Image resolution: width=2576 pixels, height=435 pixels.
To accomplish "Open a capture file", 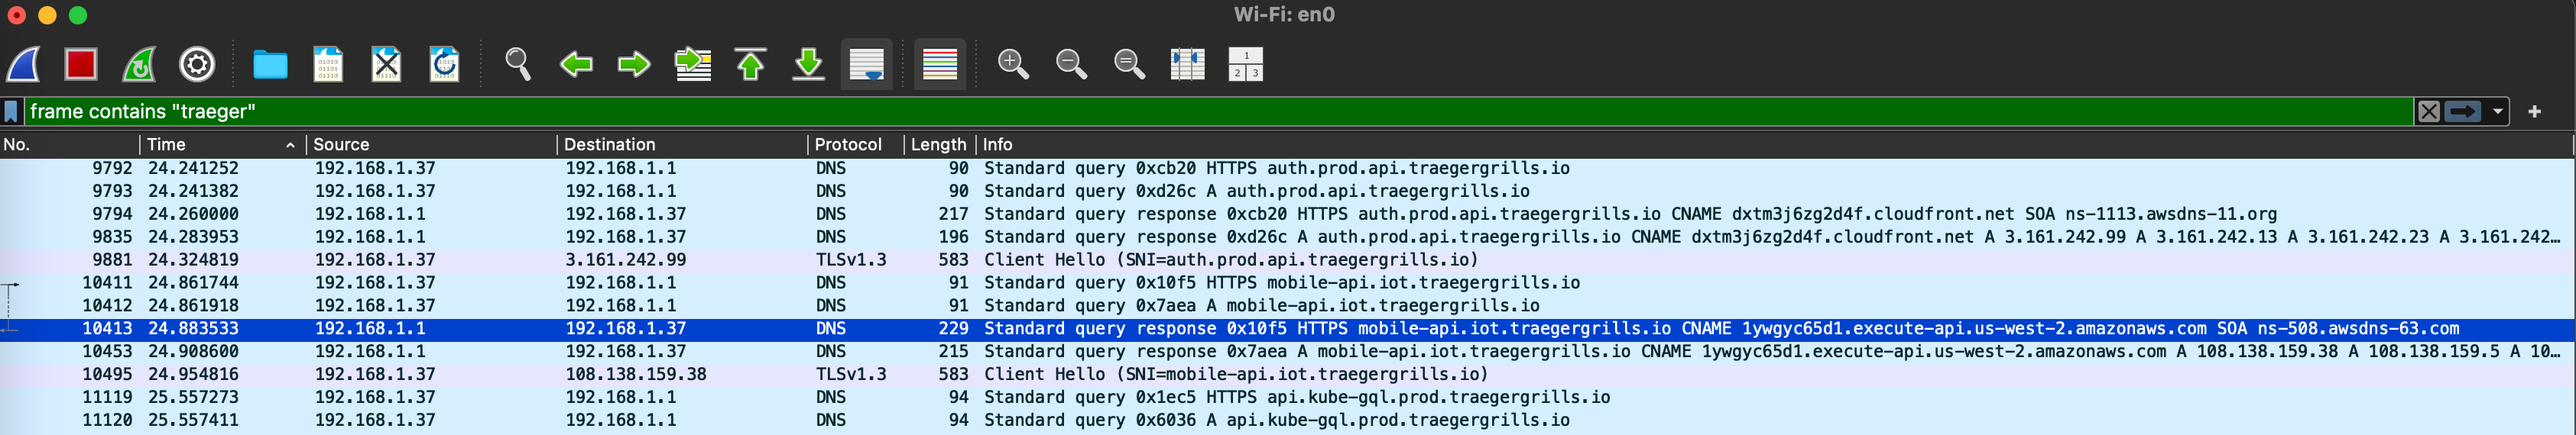I will click(270, 65).
